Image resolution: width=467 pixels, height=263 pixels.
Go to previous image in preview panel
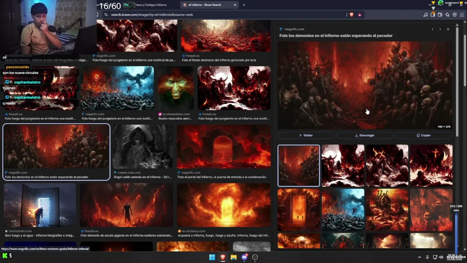(432, 29)
